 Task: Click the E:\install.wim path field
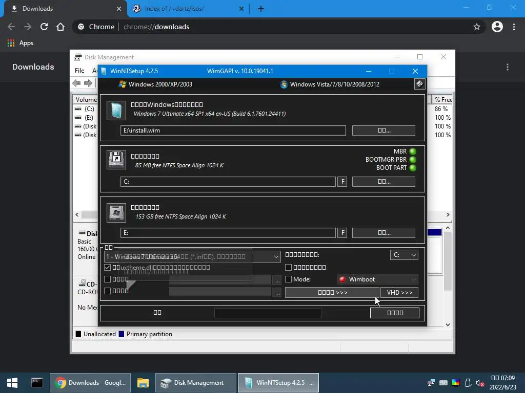(233, 130)
